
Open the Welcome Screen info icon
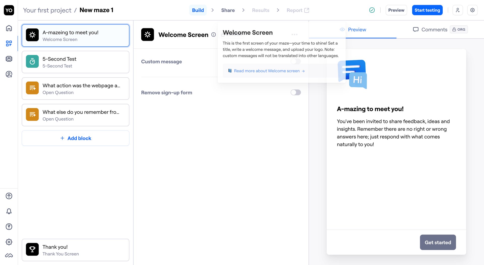[214, 35]
